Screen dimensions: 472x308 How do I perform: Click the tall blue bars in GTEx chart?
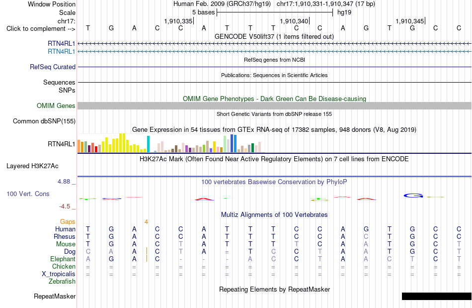[234, 143]
